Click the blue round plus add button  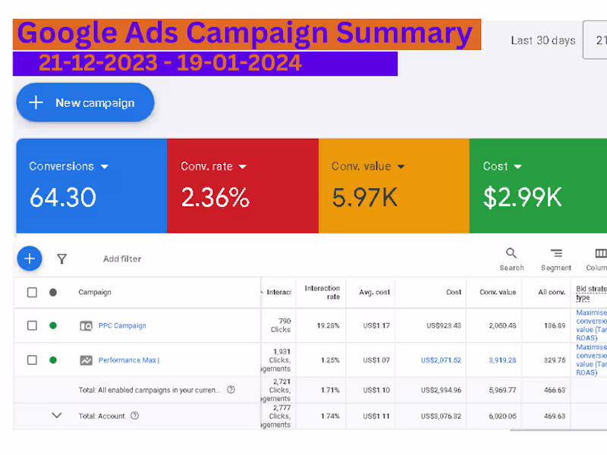tap(30, 259)
